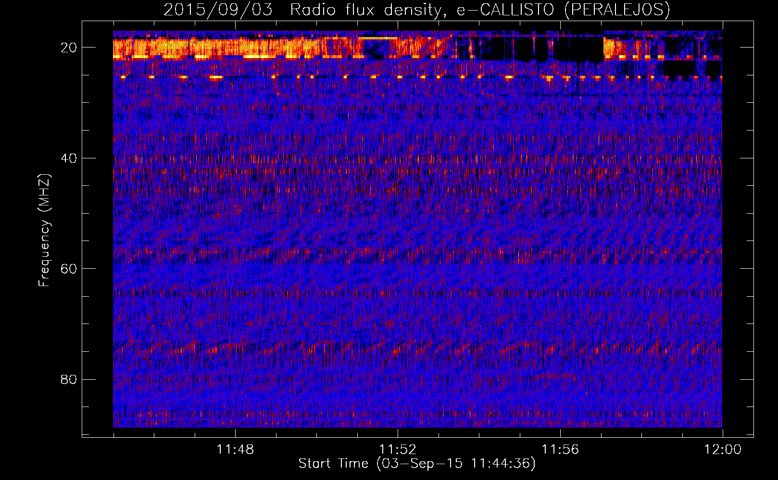Click the Frequency (MHZ) axis label
Screen dimensions: 778x480
(44, 230)
